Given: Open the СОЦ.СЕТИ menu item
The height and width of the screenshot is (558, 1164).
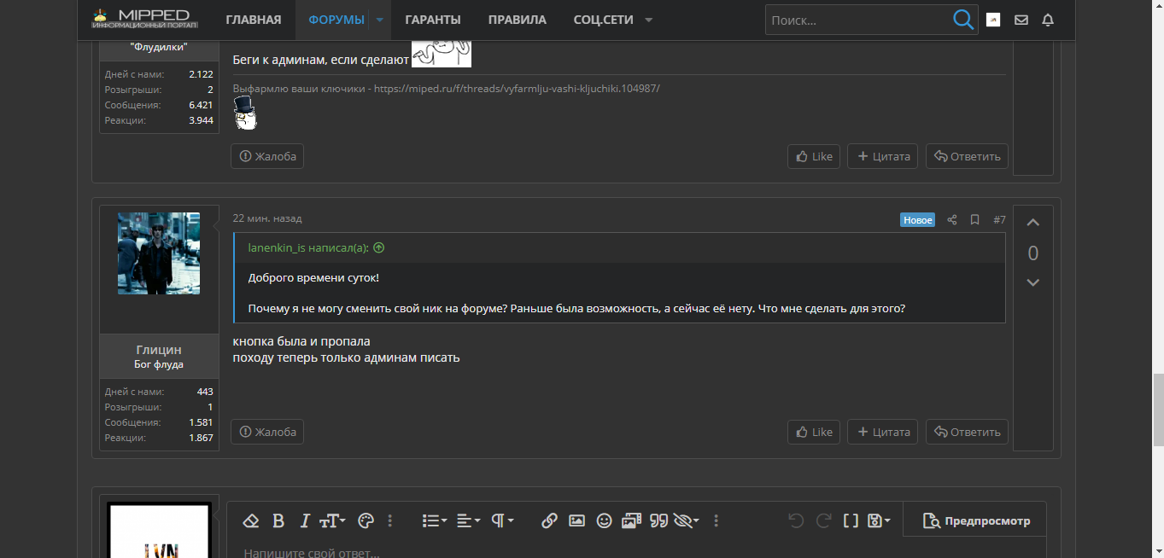Looking at the screenshot, I should pyautogui.click(x=603, y=20).
